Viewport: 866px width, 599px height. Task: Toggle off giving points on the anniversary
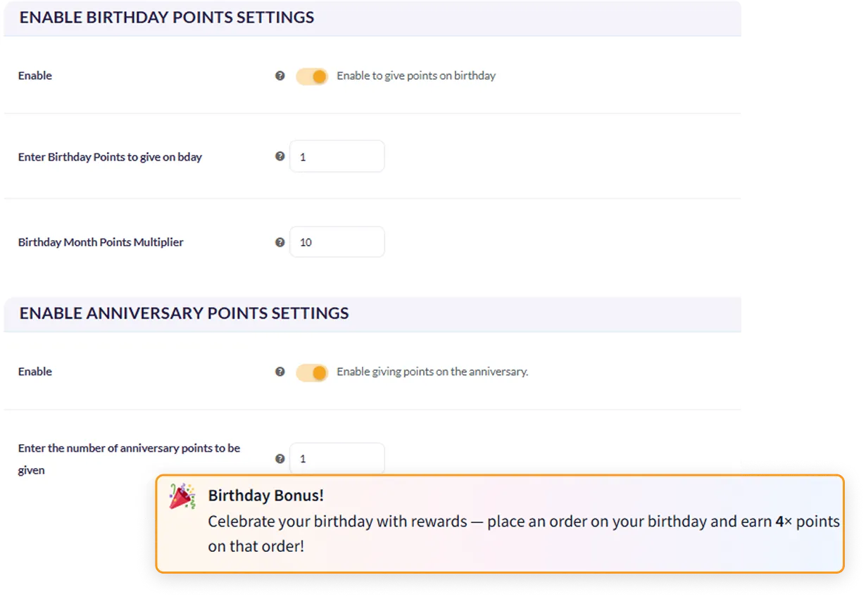click(312, 372)
